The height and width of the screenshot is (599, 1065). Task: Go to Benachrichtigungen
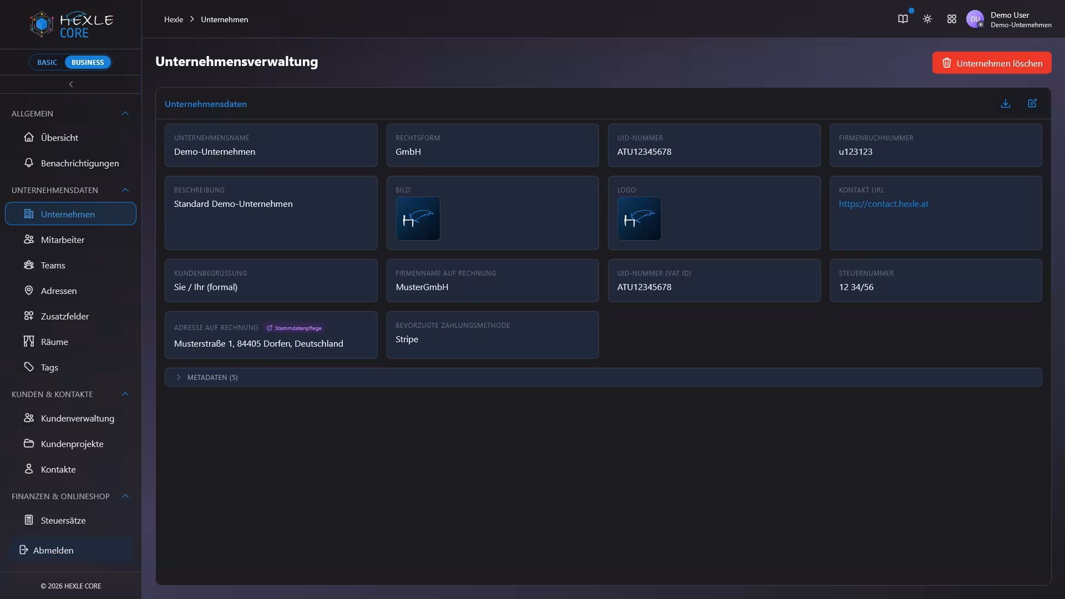coord(70,163)
